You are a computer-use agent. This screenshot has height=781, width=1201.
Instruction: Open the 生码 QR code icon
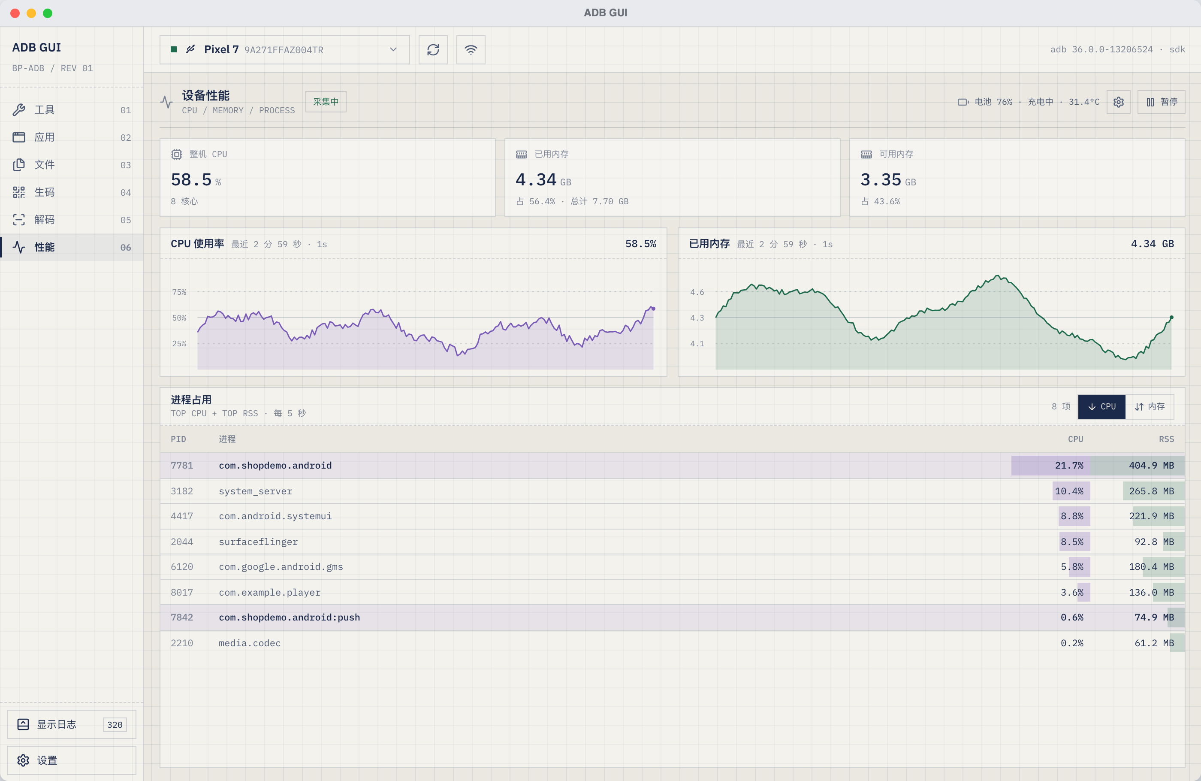[19, 192]
